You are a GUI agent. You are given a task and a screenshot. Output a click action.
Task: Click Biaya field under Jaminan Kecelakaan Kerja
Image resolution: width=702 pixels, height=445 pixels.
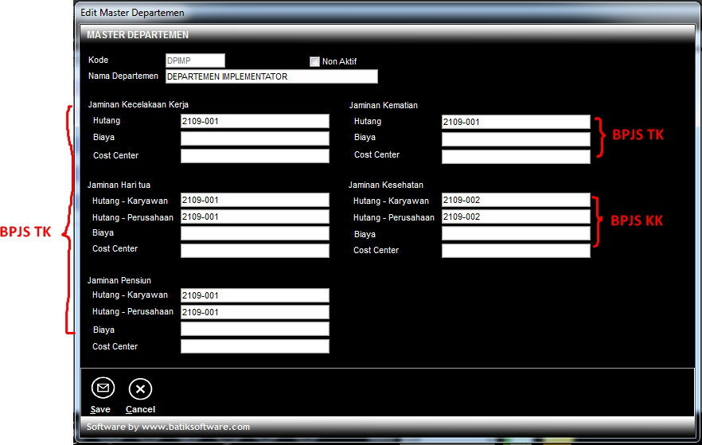[x=255, y=139]
